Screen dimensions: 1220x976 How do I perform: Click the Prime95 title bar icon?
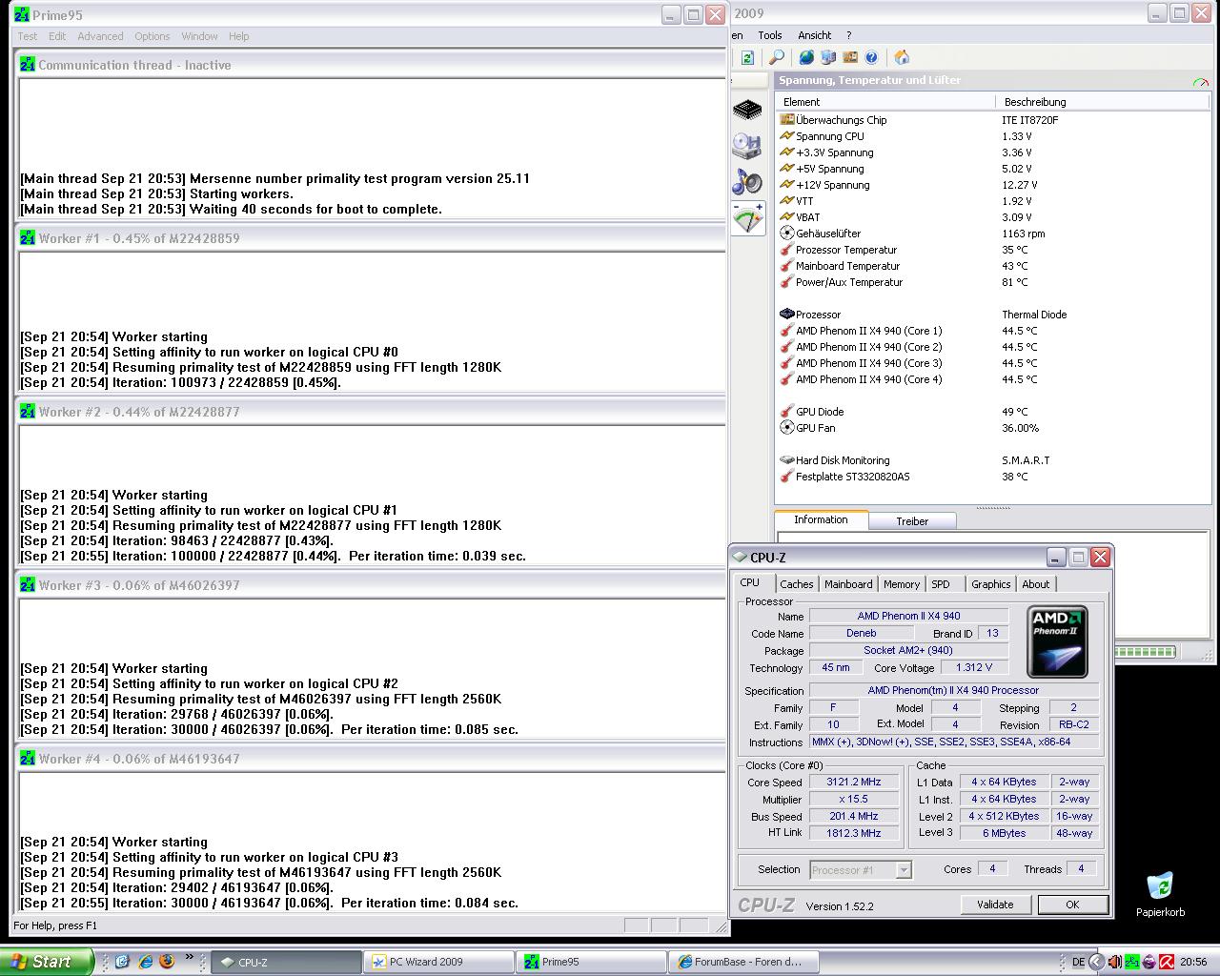pyautogui.click(x=22, y=14)
